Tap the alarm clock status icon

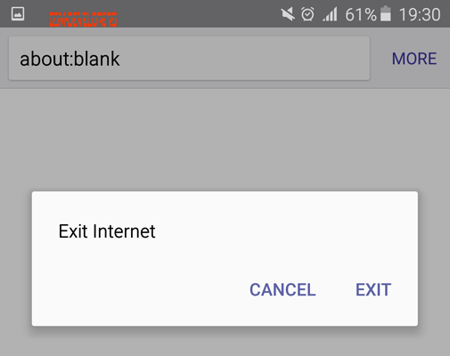pos(307,14)
